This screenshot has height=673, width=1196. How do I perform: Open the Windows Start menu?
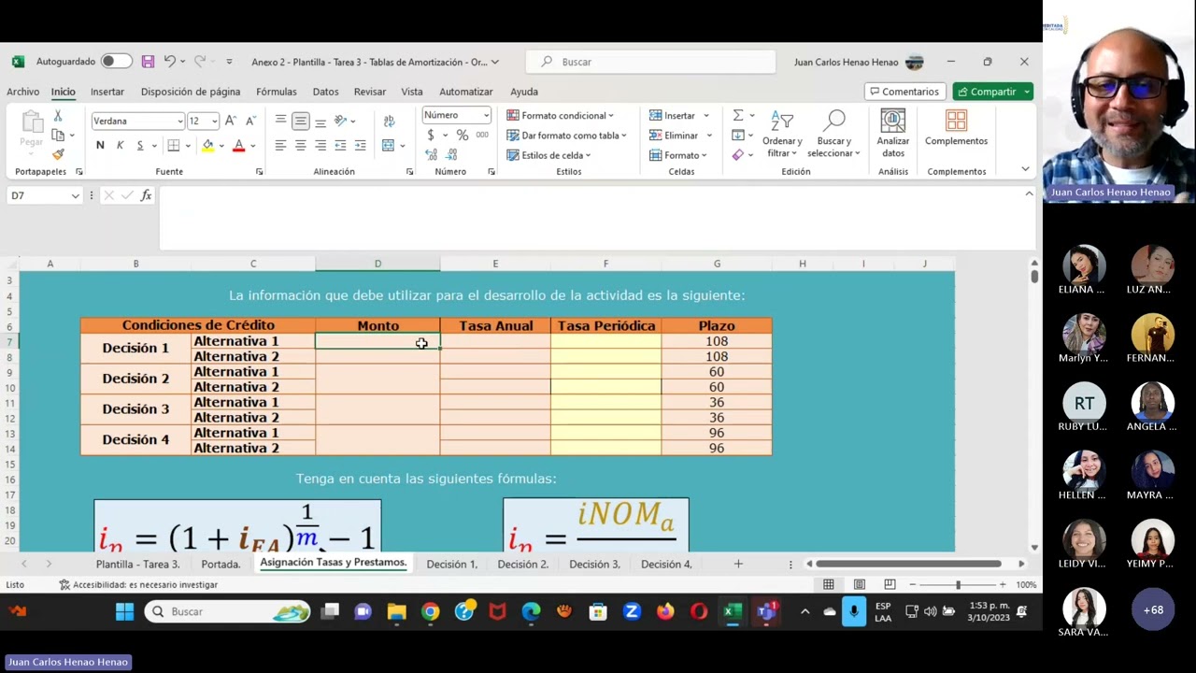click(x=124, y=611)
